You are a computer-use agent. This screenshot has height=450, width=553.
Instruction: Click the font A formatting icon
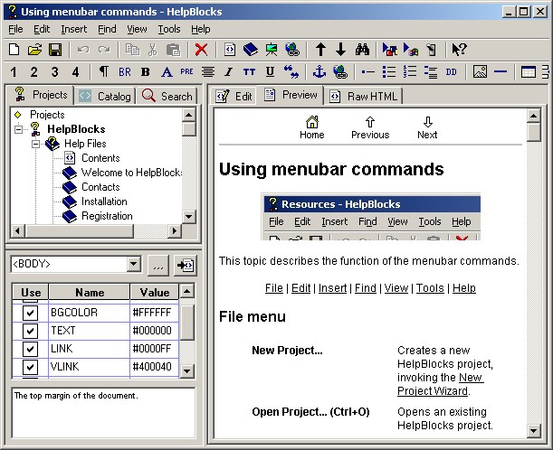pos(167,72)
